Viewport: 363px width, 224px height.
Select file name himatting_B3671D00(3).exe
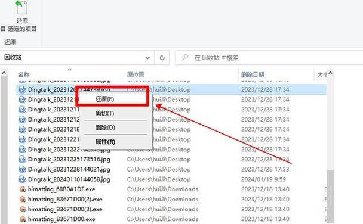[65, 209]
